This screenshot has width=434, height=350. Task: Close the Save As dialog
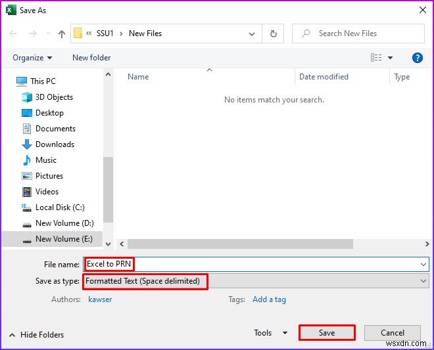pyautogui.click(x=422, y=10)
